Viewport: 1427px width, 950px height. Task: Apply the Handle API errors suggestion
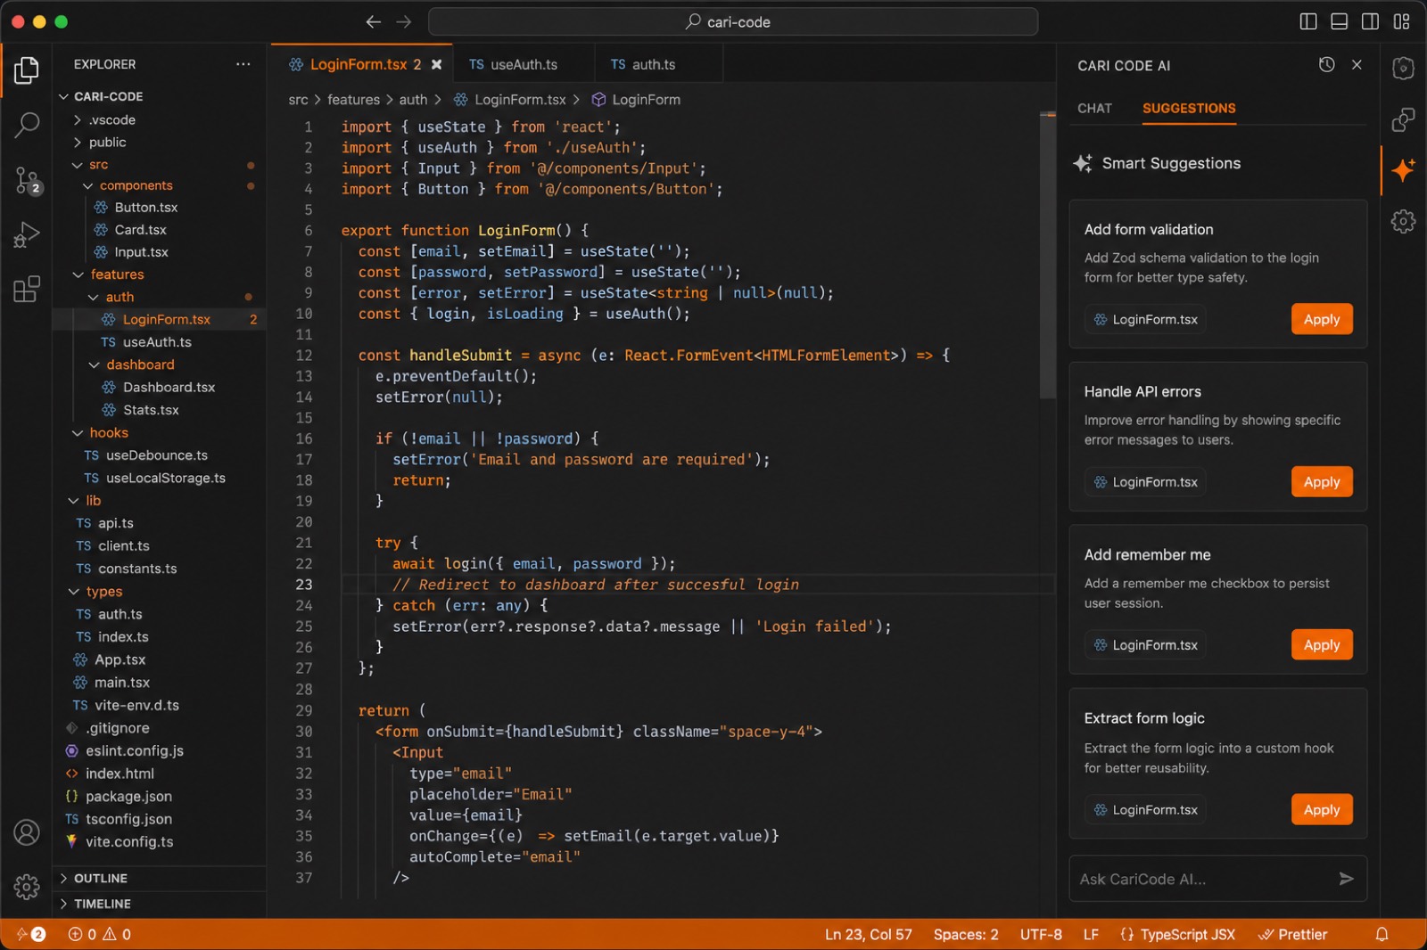[1322, 482]
